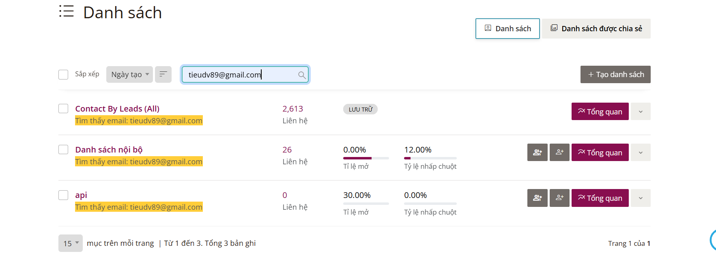Toggle the select-all checkbox next to Sắp xếp
This screenshot has width=716, height=258.
pos(63,75)
